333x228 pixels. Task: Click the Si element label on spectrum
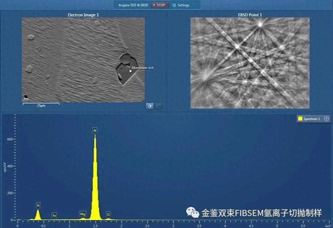point(108,214)
